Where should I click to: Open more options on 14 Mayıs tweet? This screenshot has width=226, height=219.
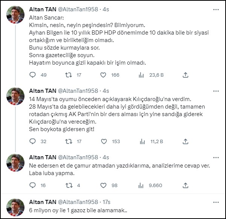(215, 91)
